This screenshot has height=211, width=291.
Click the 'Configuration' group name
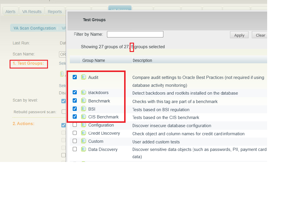pyautogui.click(x=101, y=125)
